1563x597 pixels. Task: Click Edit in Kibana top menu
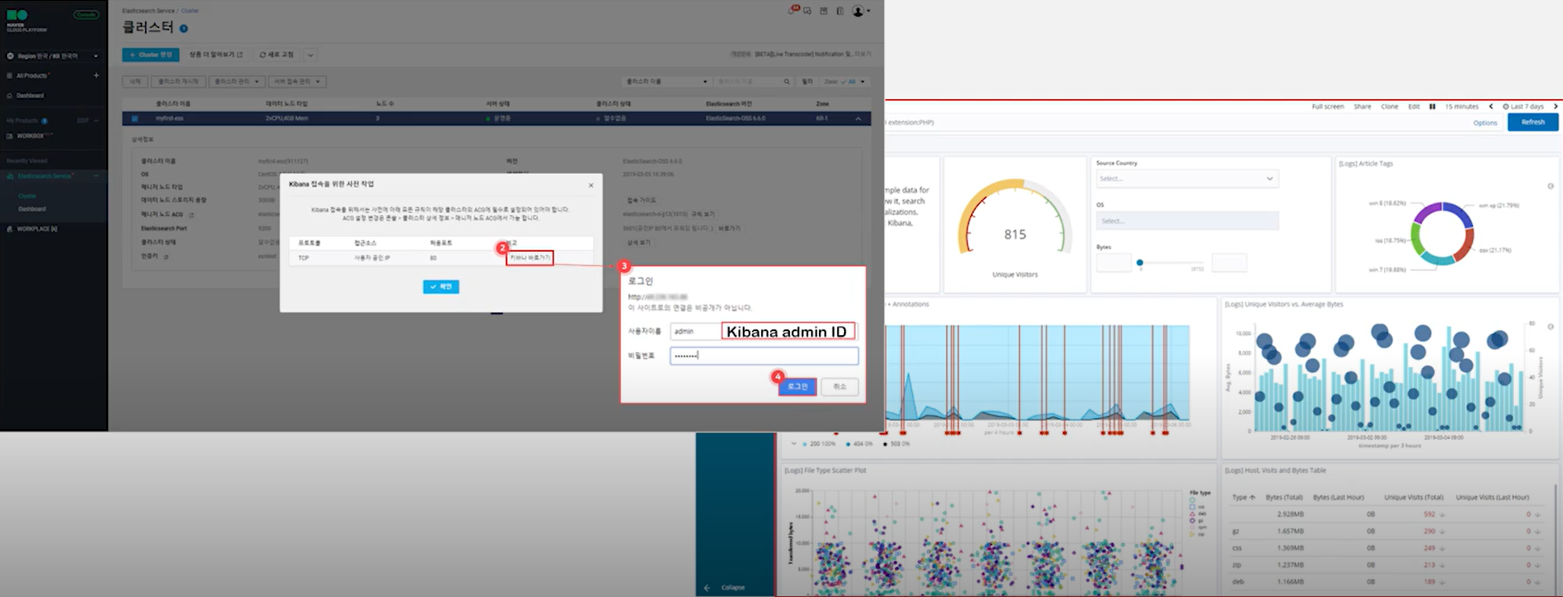tap(1414, 106)
